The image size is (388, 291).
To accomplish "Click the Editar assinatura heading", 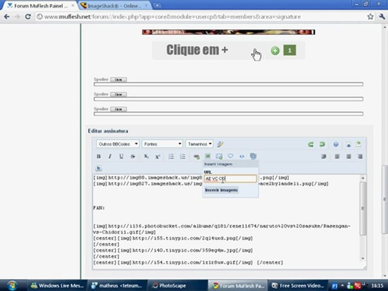I will [108, 131].
